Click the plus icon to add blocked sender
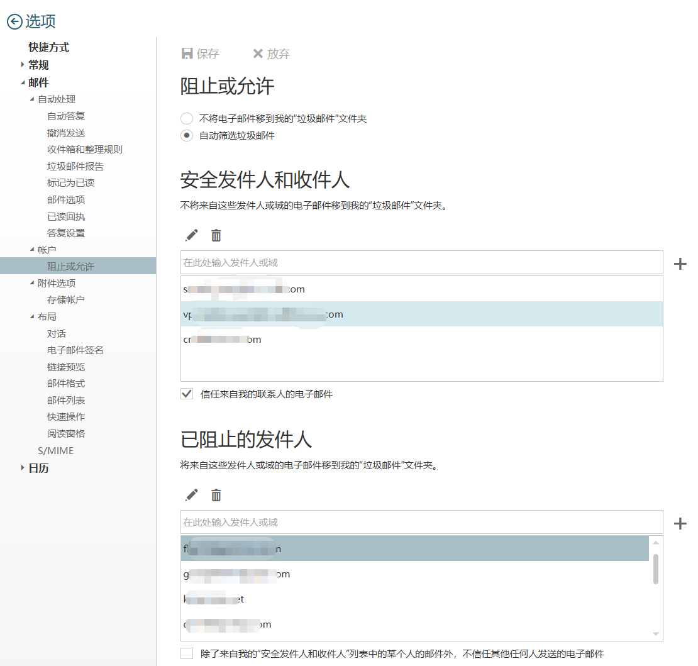Image resolution: width=698 pixels, height=666 pixels. [680, 523]
